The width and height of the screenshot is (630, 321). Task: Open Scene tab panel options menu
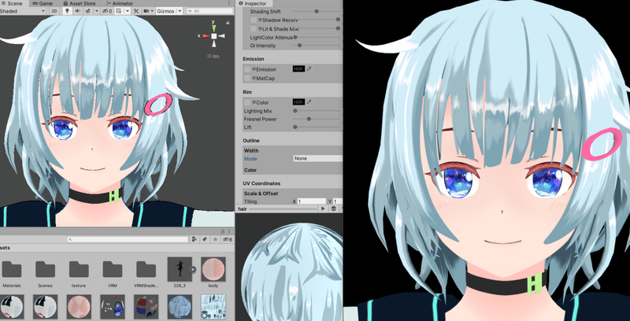coord(229,3)
